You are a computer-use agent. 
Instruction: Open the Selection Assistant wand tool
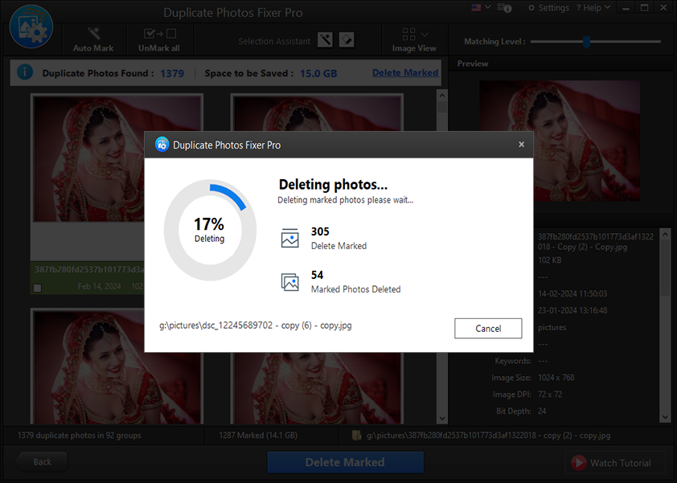[325, 40]
